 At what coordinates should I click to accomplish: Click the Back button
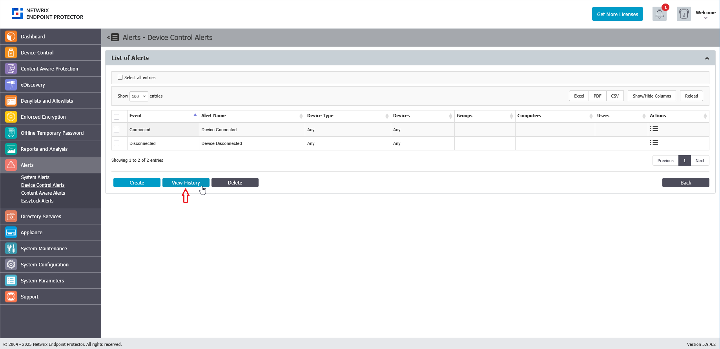[x=686, y=183]
